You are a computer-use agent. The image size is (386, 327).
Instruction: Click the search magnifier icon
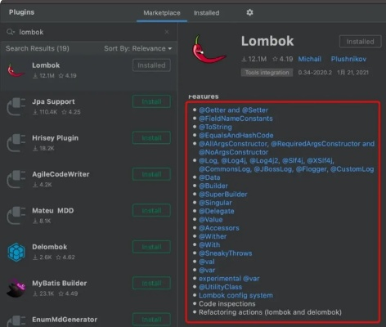11,32
